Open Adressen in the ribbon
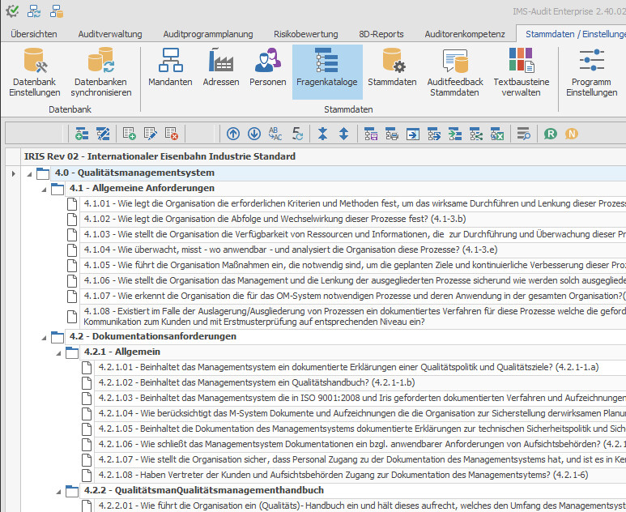Viewport: 626px width, 512px height. 221,68
